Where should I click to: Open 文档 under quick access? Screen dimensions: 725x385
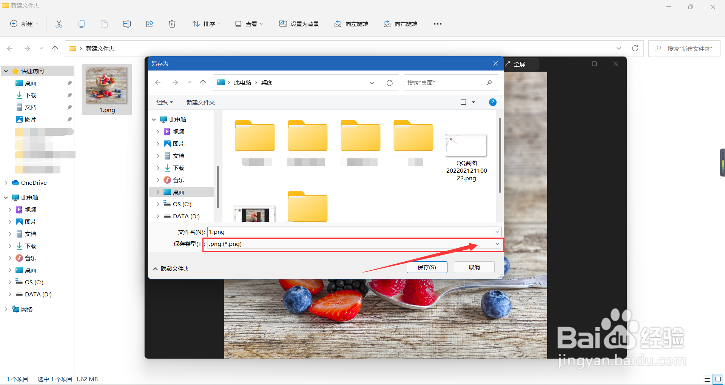[30, 107]
